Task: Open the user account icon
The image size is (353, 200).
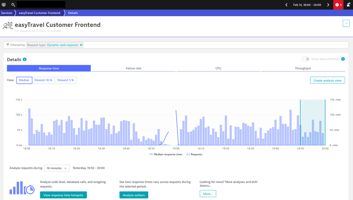Action: pyautogui.click(x=348, y=5)
